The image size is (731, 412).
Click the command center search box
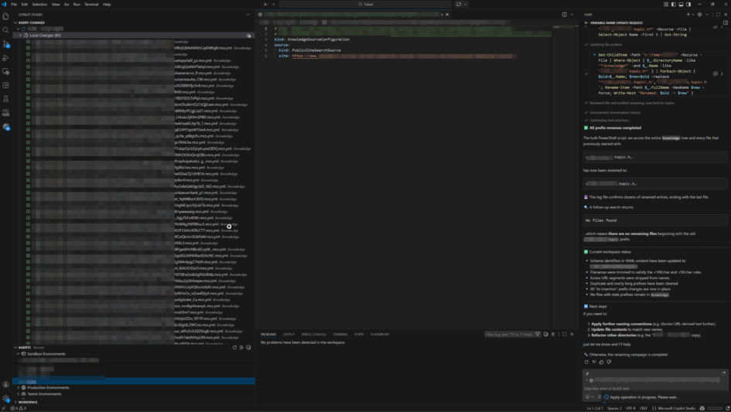point(402,4)
